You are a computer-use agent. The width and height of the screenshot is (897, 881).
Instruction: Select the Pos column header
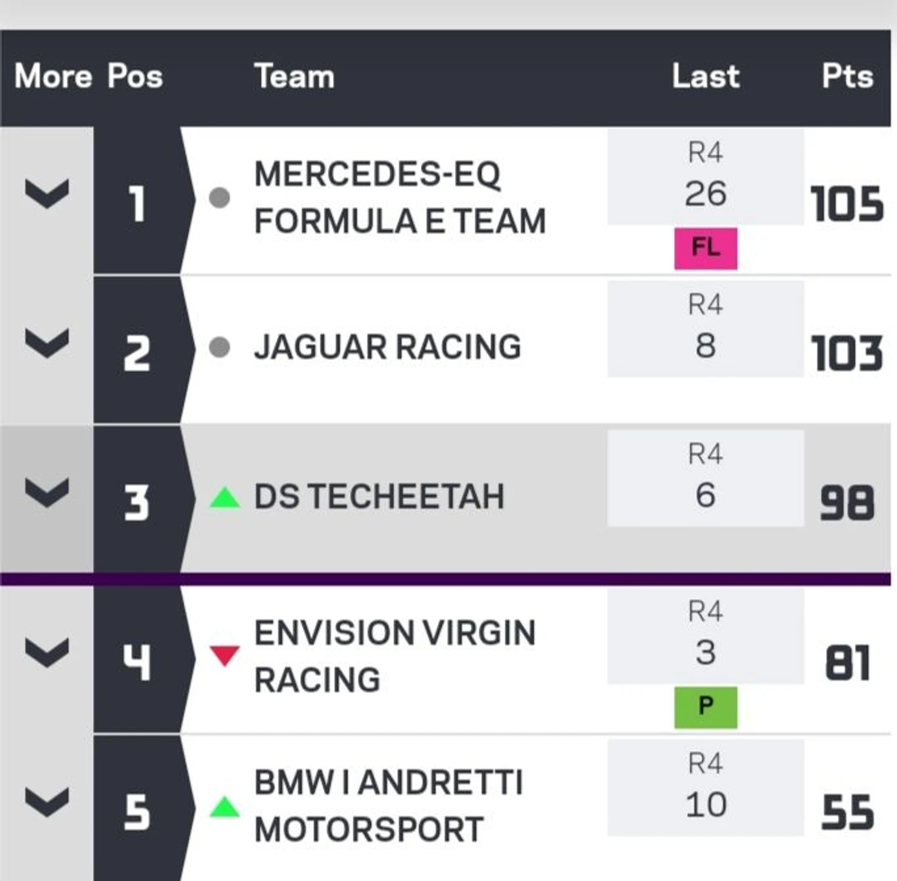[x=135, y=76]
